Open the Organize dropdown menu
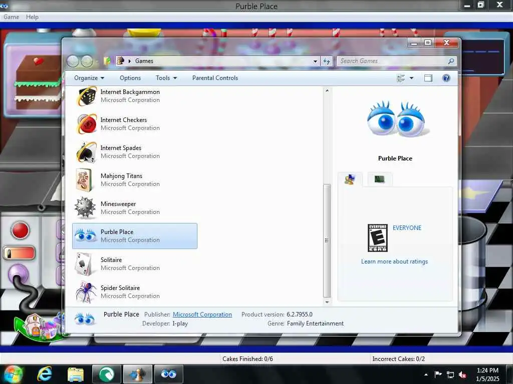The image size is (513, 384). point(89,78)
